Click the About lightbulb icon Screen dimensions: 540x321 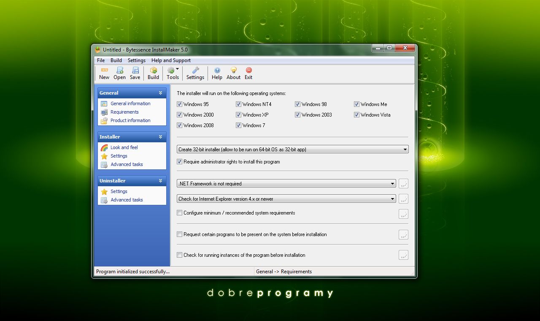(x=233, y=70)
